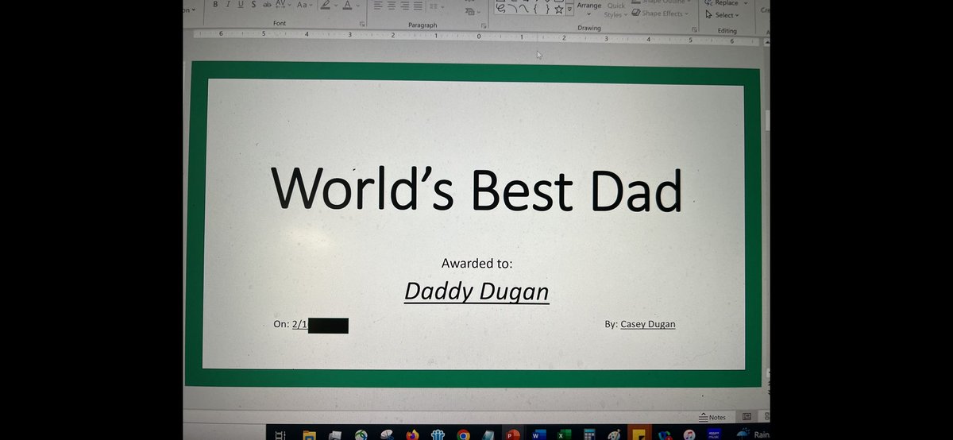Toggle Strikethrough formatting
The width and height of the screenshot is (953, 440).
pyautogui.click(x=268, y=5)
